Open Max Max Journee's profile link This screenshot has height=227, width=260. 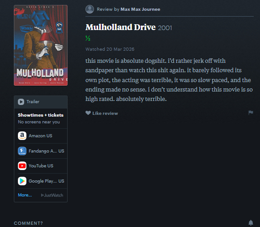(140, 9)
